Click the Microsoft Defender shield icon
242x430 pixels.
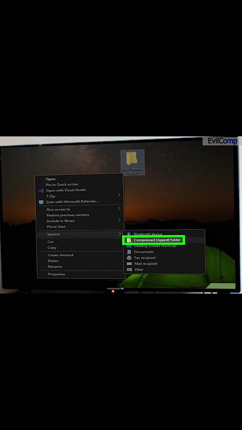point(41,202)
